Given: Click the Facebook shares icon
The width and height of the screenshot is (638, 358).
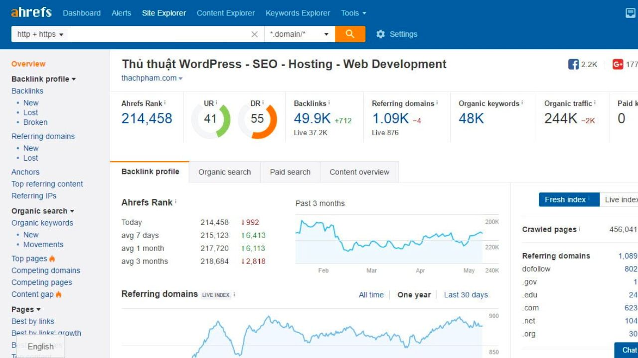Looking at the screenshot, I should pos(573,64).
